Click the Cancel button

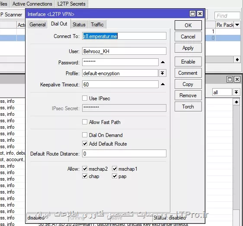pyautogui.click(x=188, y=37)
